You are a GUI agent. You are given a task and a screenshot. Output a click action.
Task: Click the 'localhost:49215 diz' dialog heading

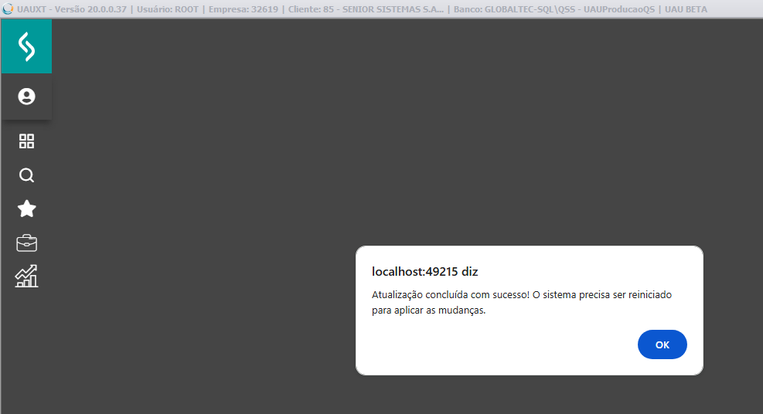coord(424,271)
